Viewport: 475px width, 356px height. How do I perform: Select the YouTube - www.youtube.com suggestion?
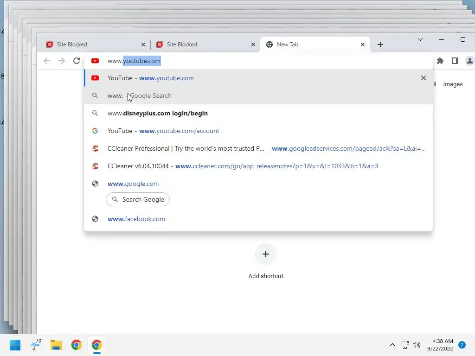tap(258, 78)
